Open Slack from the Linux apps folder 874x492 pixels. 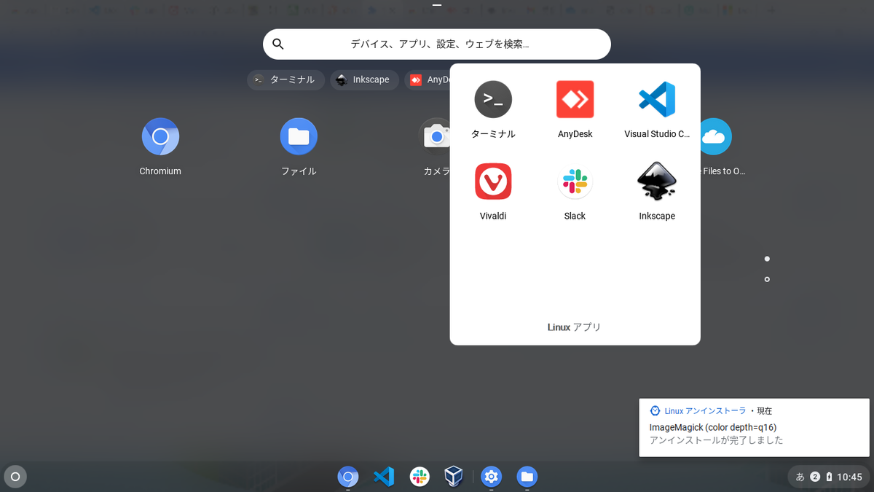click(x=575, y=181)
